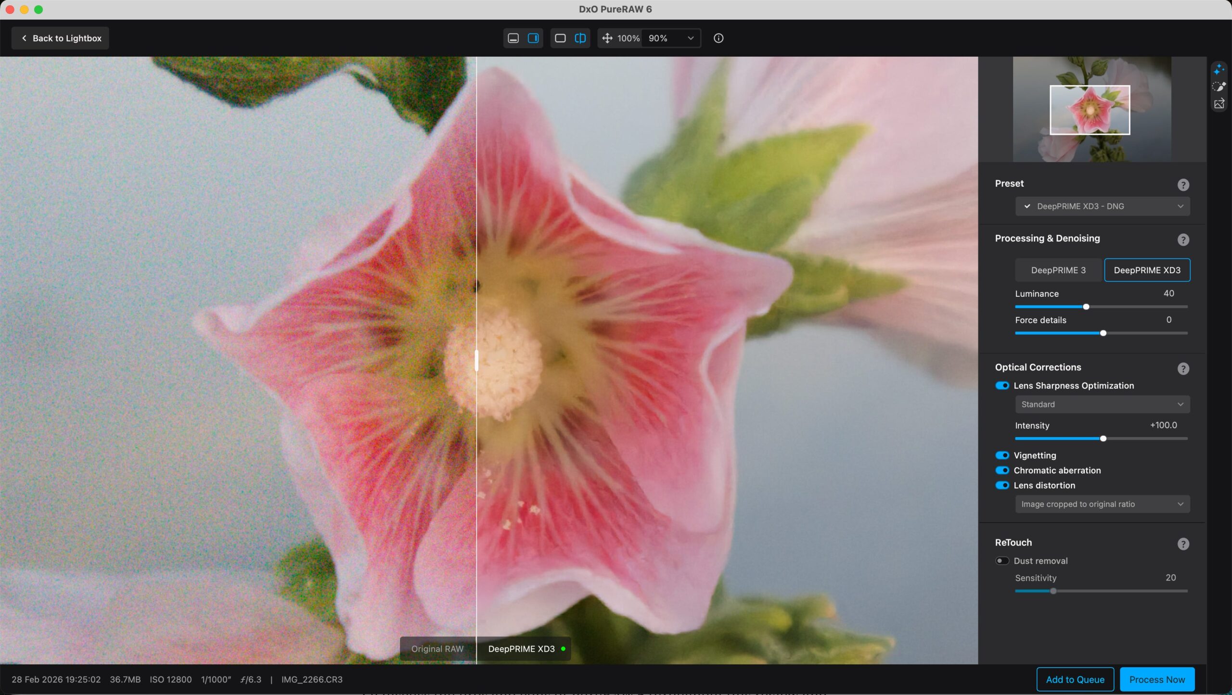Click the DeepPRIME XD3 preview label

524,649
